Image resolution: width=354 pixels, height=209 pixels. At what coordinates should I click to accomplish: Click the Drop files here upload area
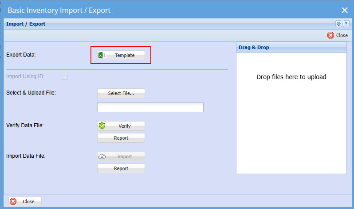291,114
